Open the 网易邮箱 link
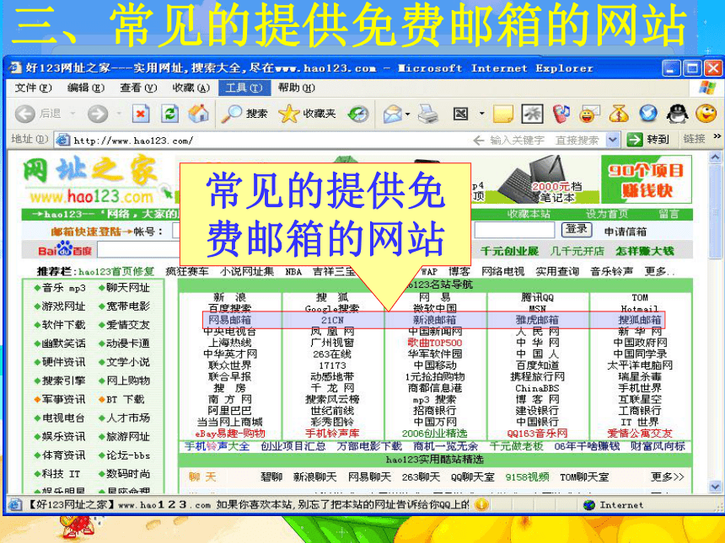Image resolution: width=725 pixels, height=543 pixels. [x=229, y=320]
